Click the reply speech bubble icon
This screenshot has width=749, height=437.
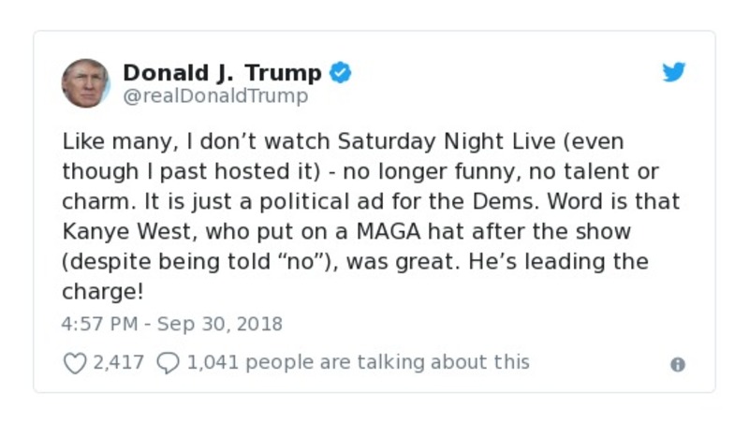[168, 362]
